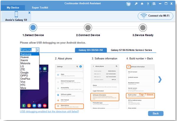
Task: Click the key register icon
Action: pos(136,4)
